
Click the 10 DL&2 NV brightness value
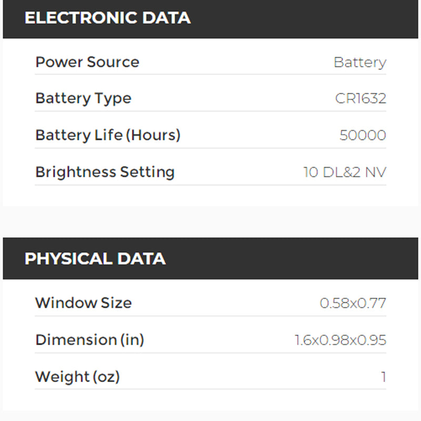coord(345,172)
